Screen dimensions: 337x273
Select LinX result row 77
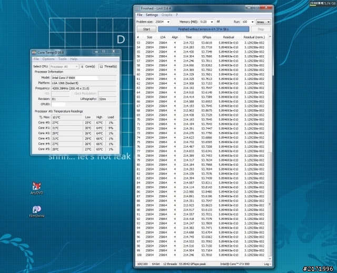click(202, 151)
